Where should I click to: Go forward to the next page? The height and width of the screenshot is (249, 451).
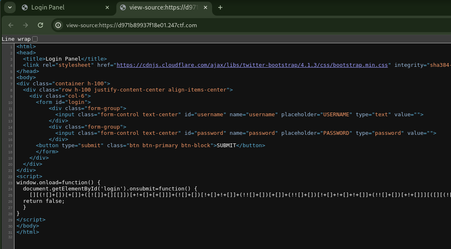coord(26,25)
